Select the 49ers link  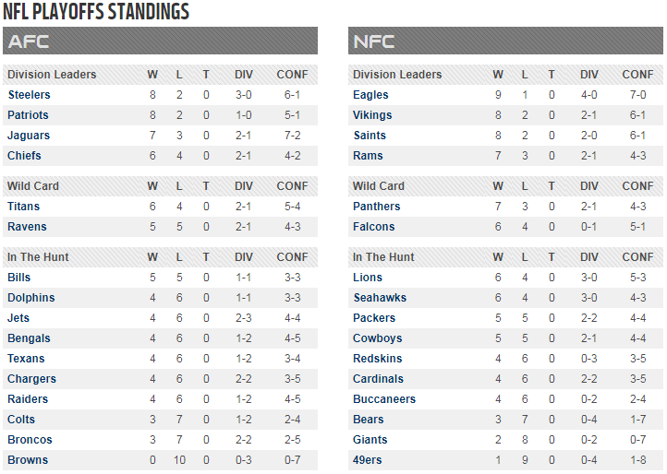(367, 460)
